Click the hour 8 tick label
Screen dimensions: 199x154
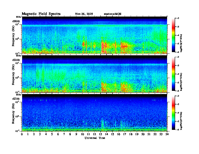pyautogui.click(x=70, y=134)
